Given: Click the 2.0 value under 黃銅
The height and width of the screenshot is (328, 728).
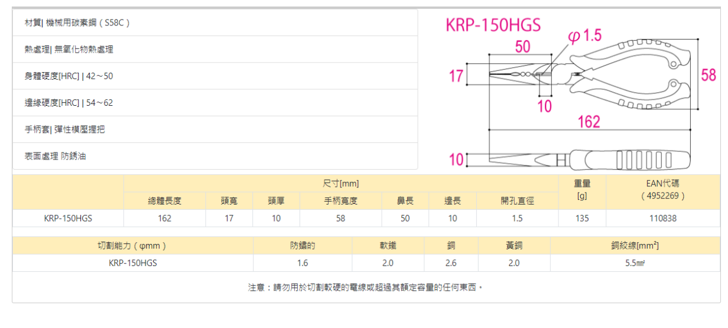Looking at the screenshot, I should coord(514,263).
